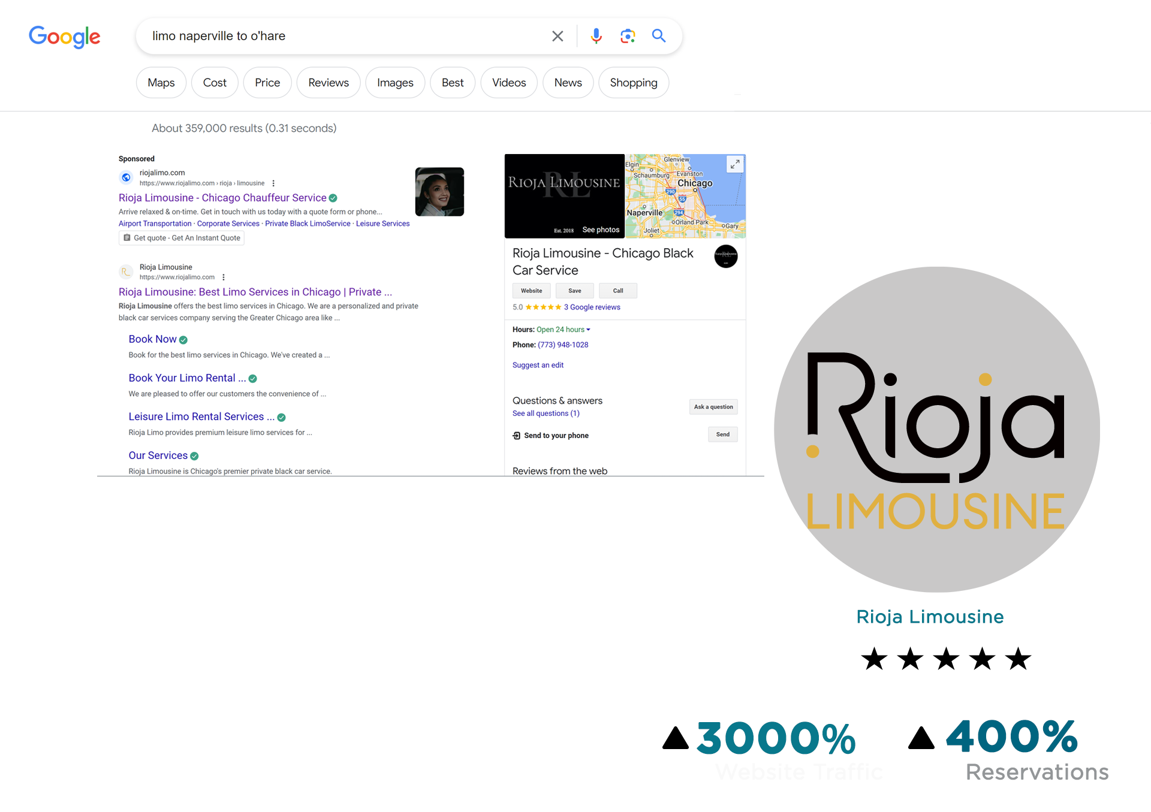The height and width of the screenshot is (812, 1151).
Task: Open Leisure Limo Rental Services sitelink
Action: (x=201, y=416)
